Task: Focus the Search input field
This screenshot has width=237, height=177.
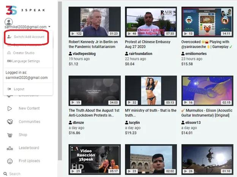Action: (x=15, y=174)
